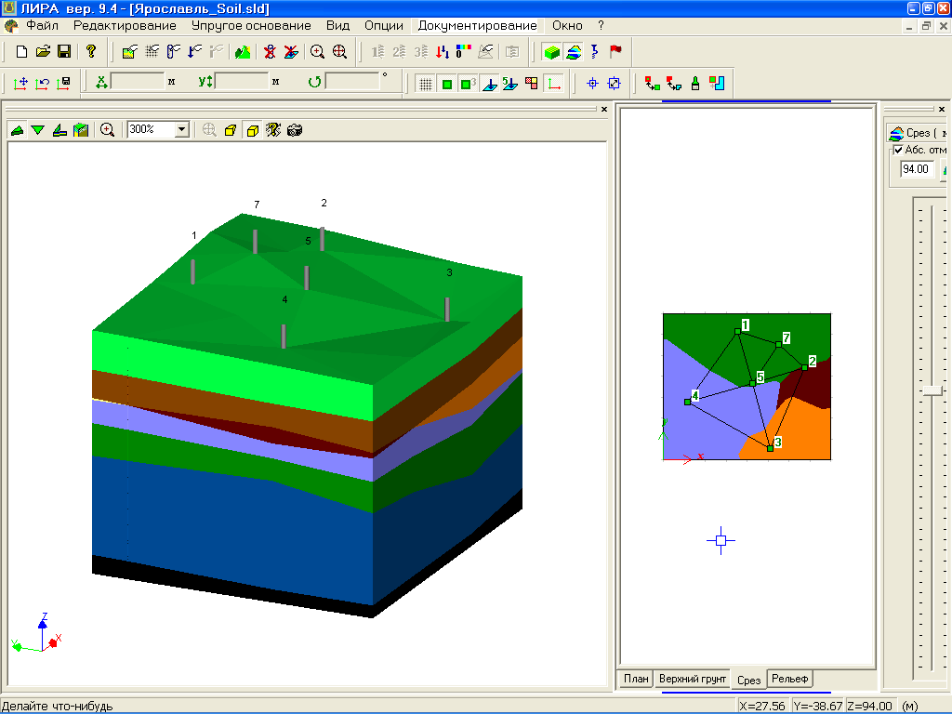952x714 pixels.
Task: Open a file with the folder icon
Action: click(x=43, y=52)
